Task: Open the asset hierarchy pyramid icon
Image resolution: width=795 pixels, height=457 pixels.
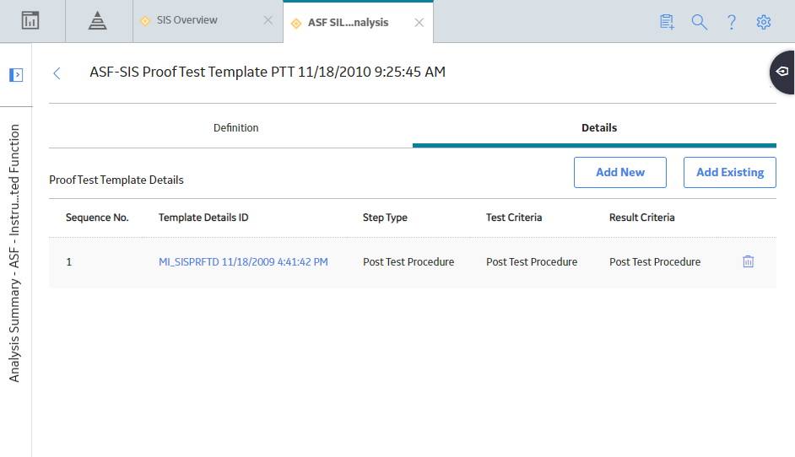Action: 97,21
